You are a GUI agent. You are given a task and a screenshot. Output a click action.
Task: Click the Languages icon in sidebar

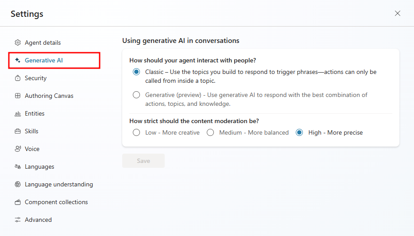pyautogui.click(x=18, y=167)
